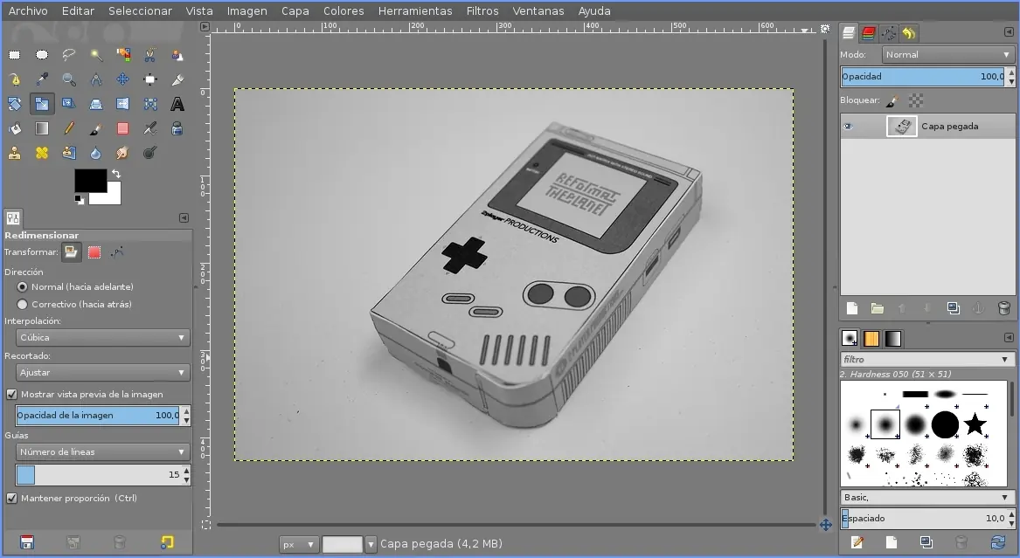Pick the Fuzzy Select magic wand tool

tap(96, 55)
